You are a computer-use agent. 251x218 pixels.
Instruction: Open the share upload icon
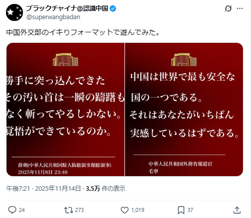pos(237,210)
